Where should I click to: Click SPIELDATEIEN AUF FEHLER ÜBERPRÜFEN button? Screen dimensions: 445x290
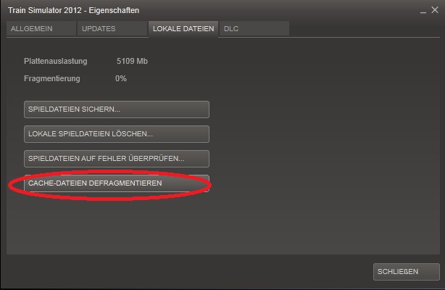pos(117,159)
